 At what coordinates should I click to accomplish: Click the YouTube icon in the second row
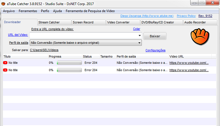[x=5, y=70]
